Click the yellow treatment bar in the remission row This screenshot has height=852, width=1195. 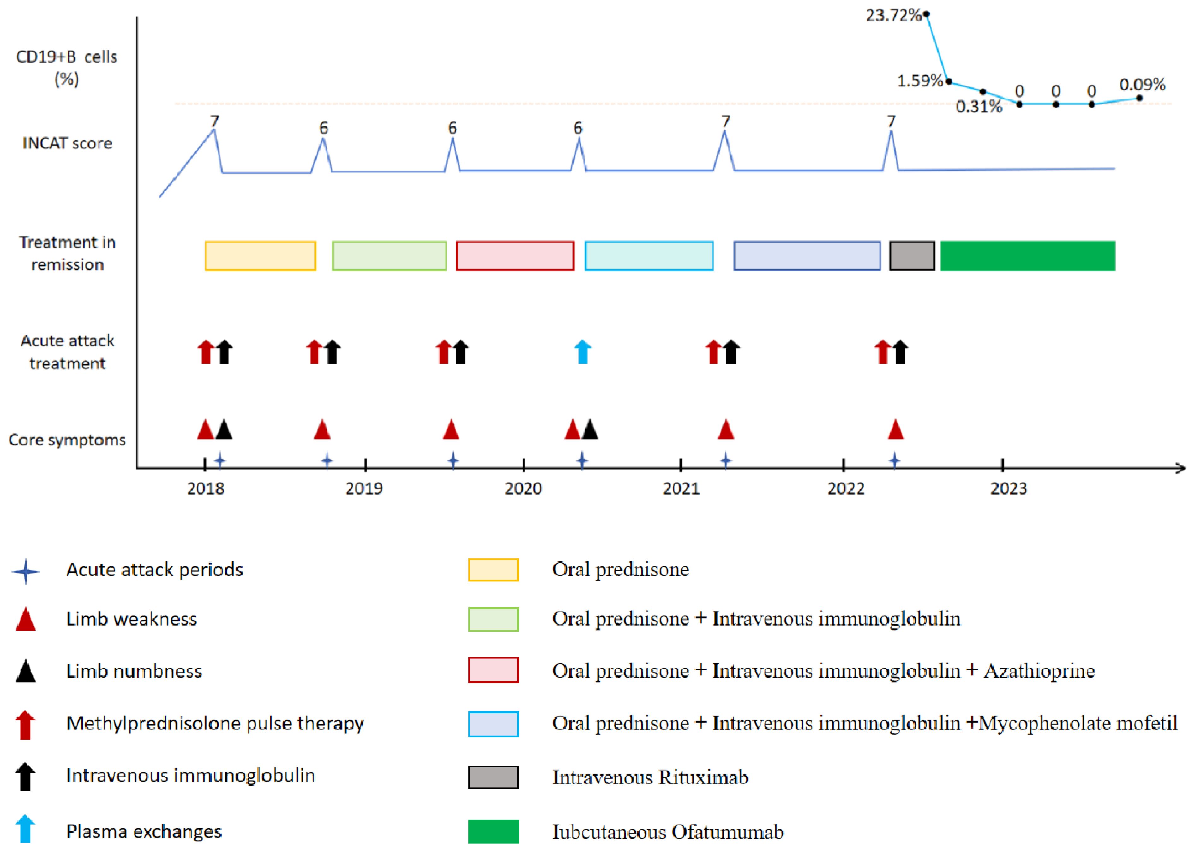click(261, 256)
